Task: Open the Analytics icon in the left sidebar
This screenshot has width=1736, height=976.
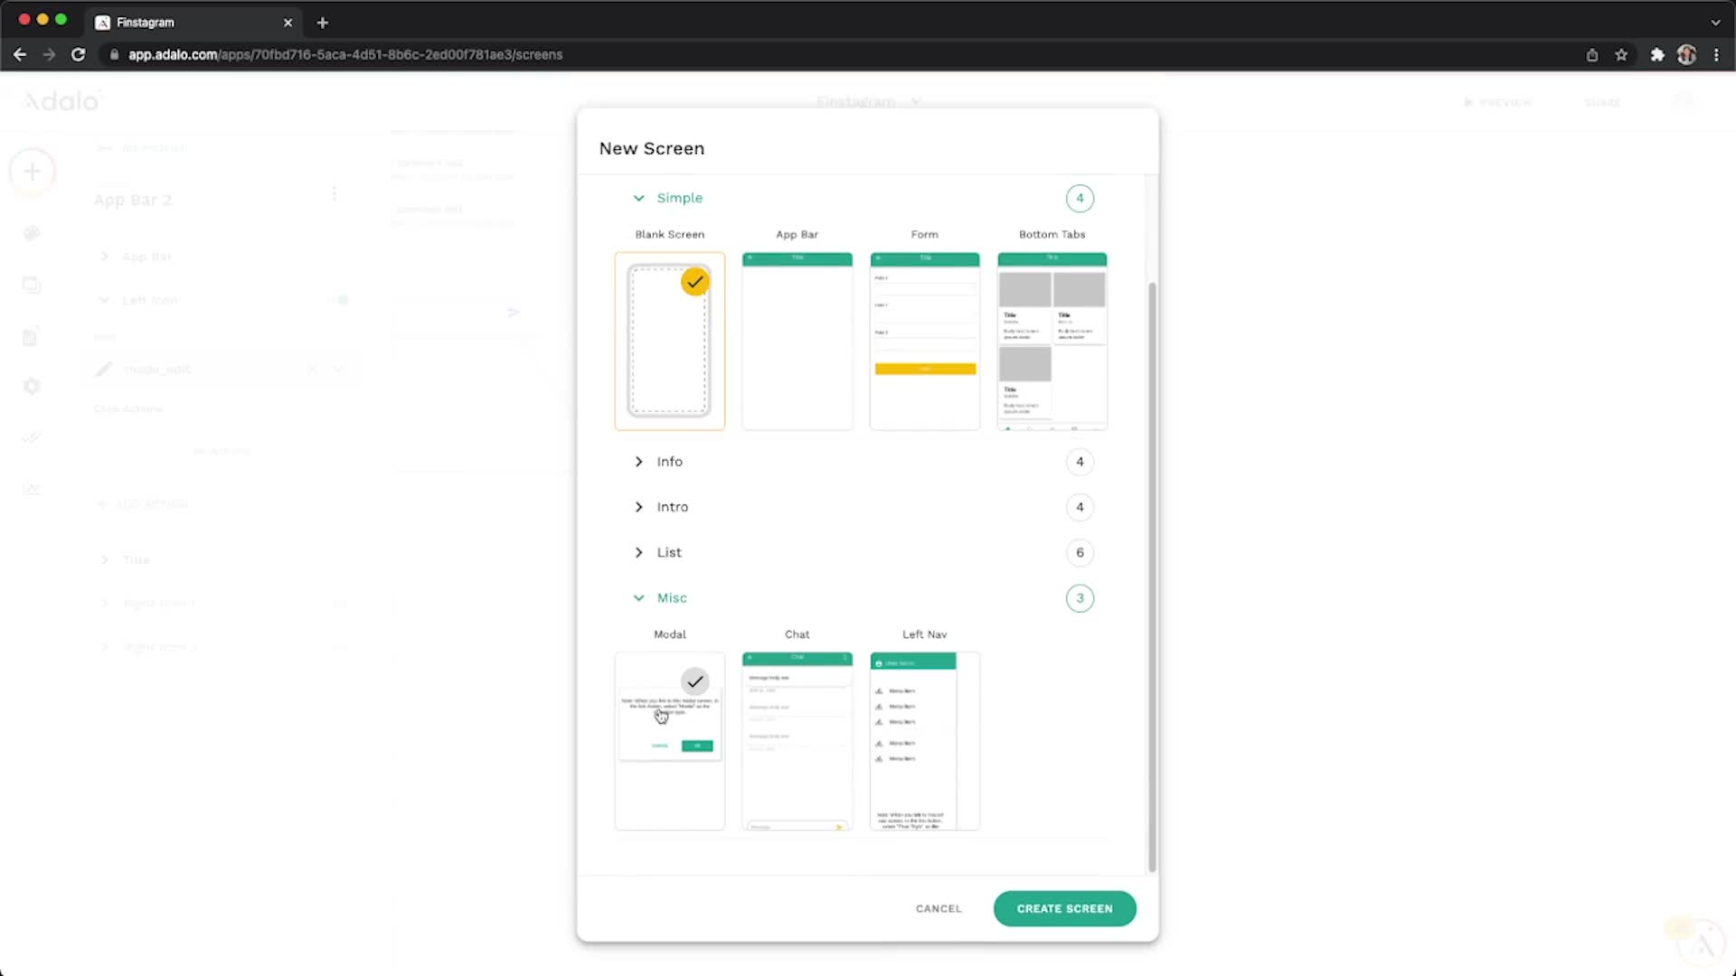Action: tap(33, 489)
